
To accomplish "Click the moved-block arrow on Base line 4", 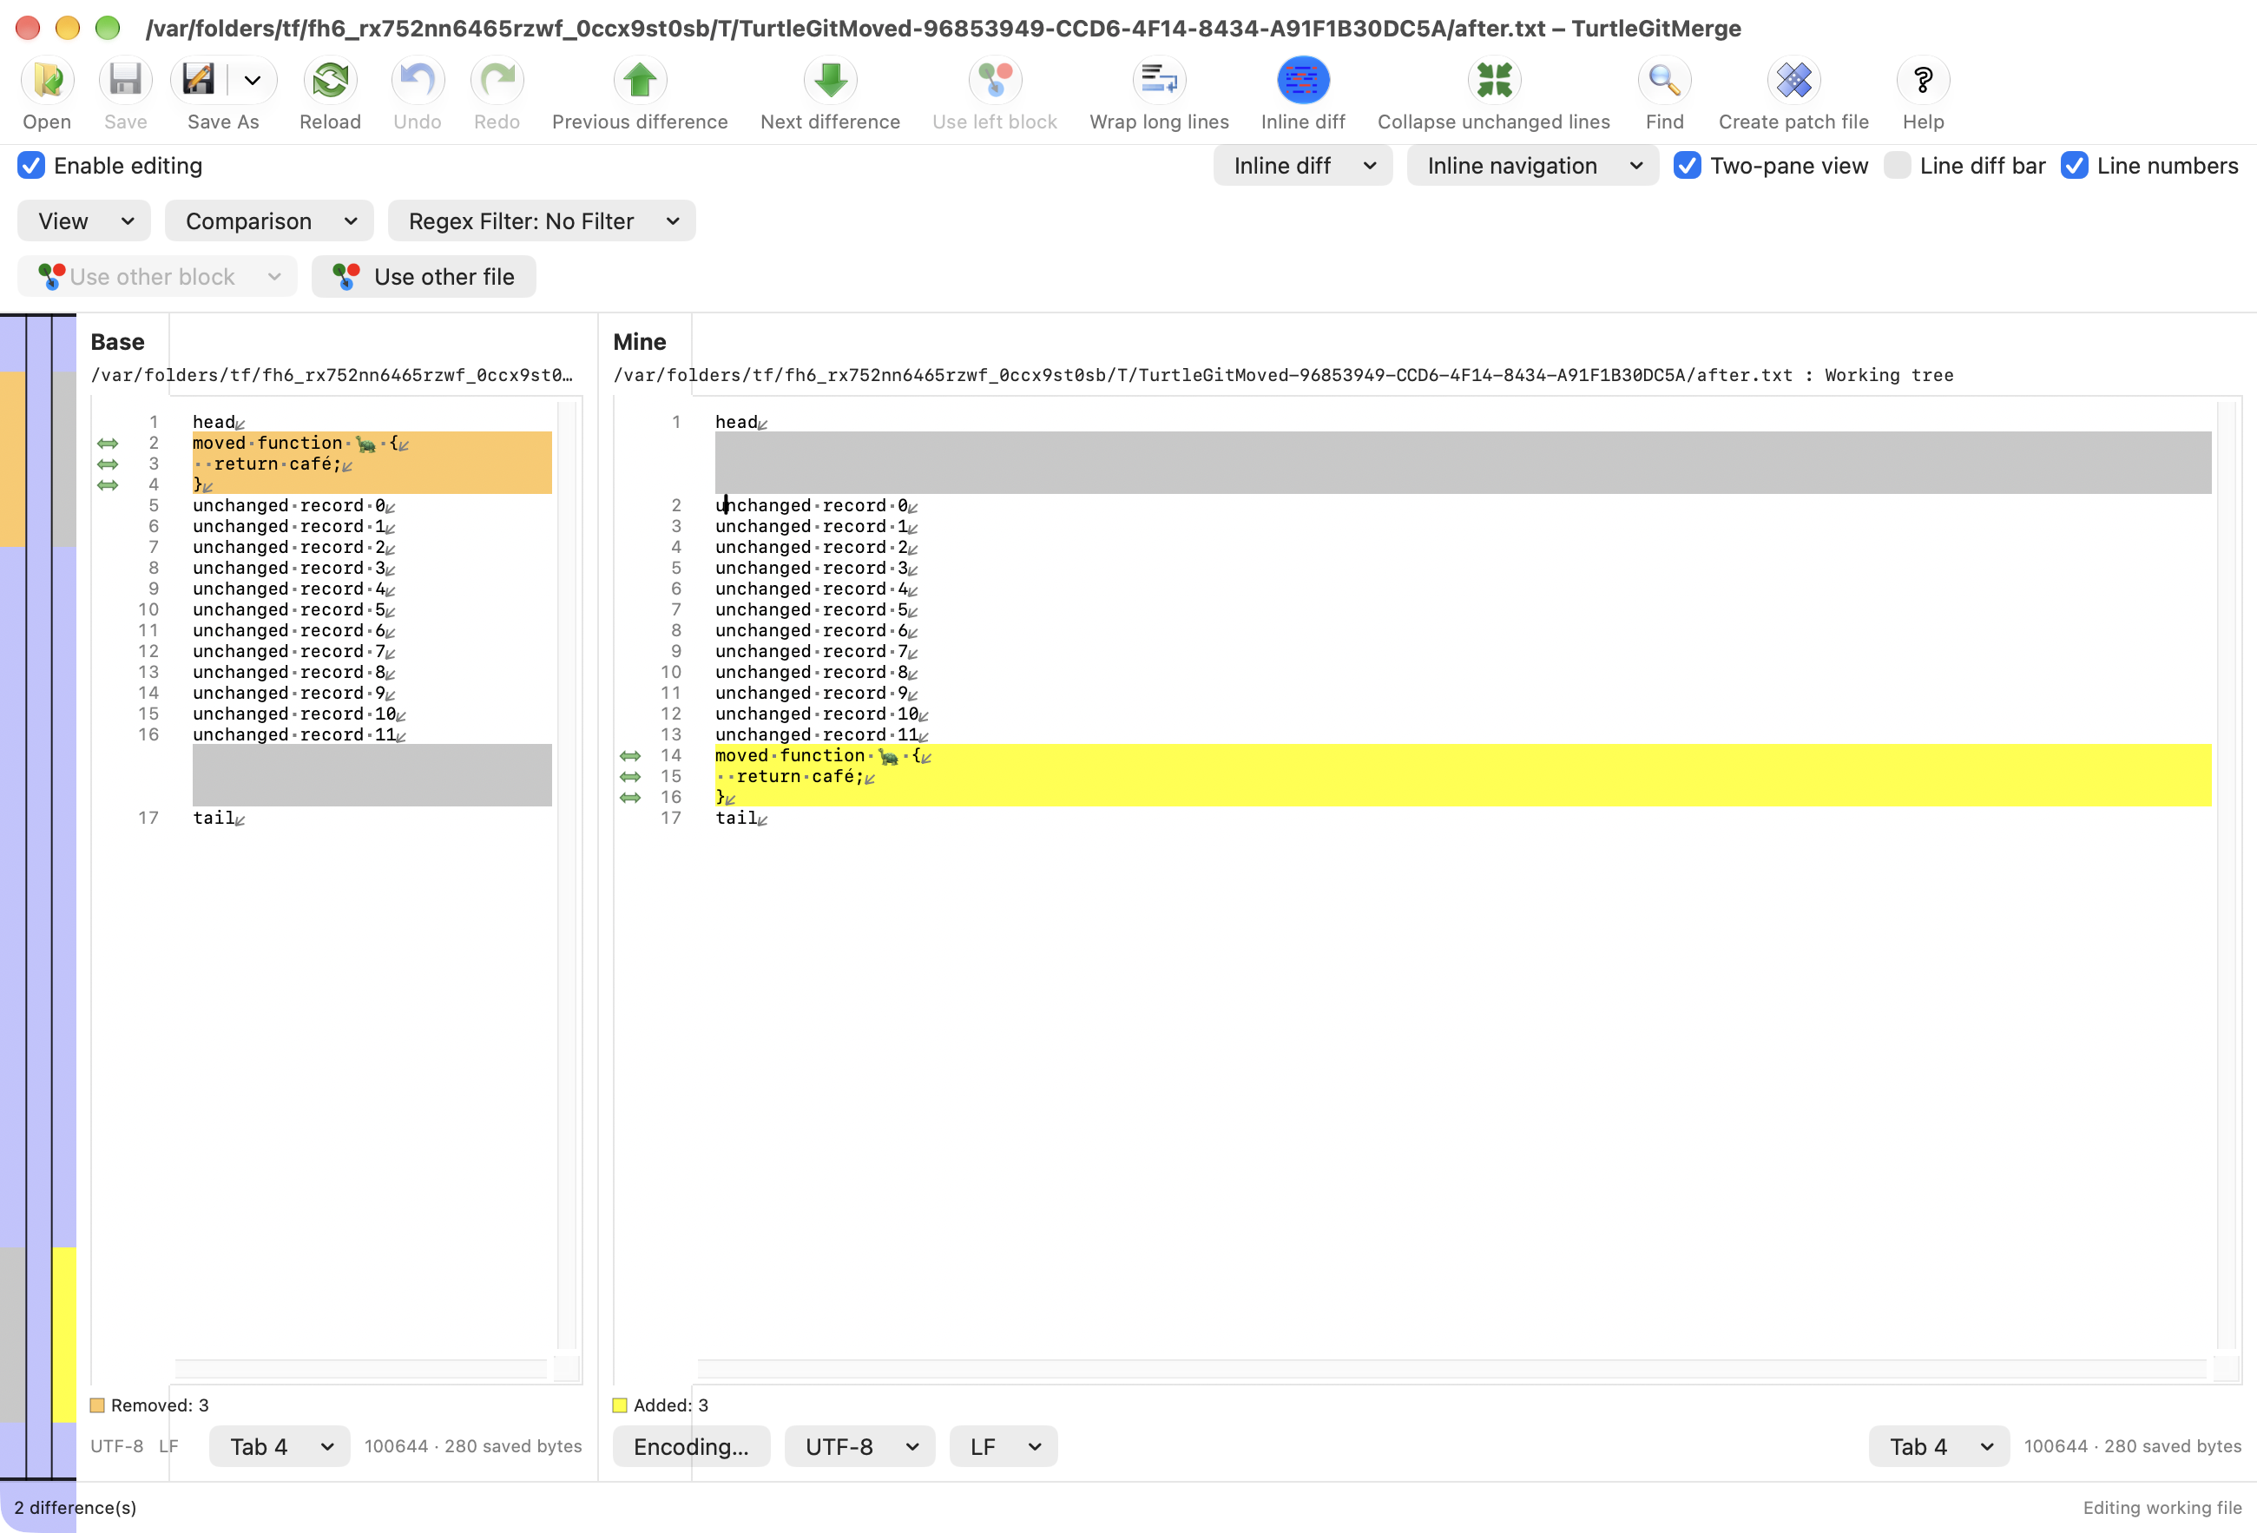I will coord(108,485).
